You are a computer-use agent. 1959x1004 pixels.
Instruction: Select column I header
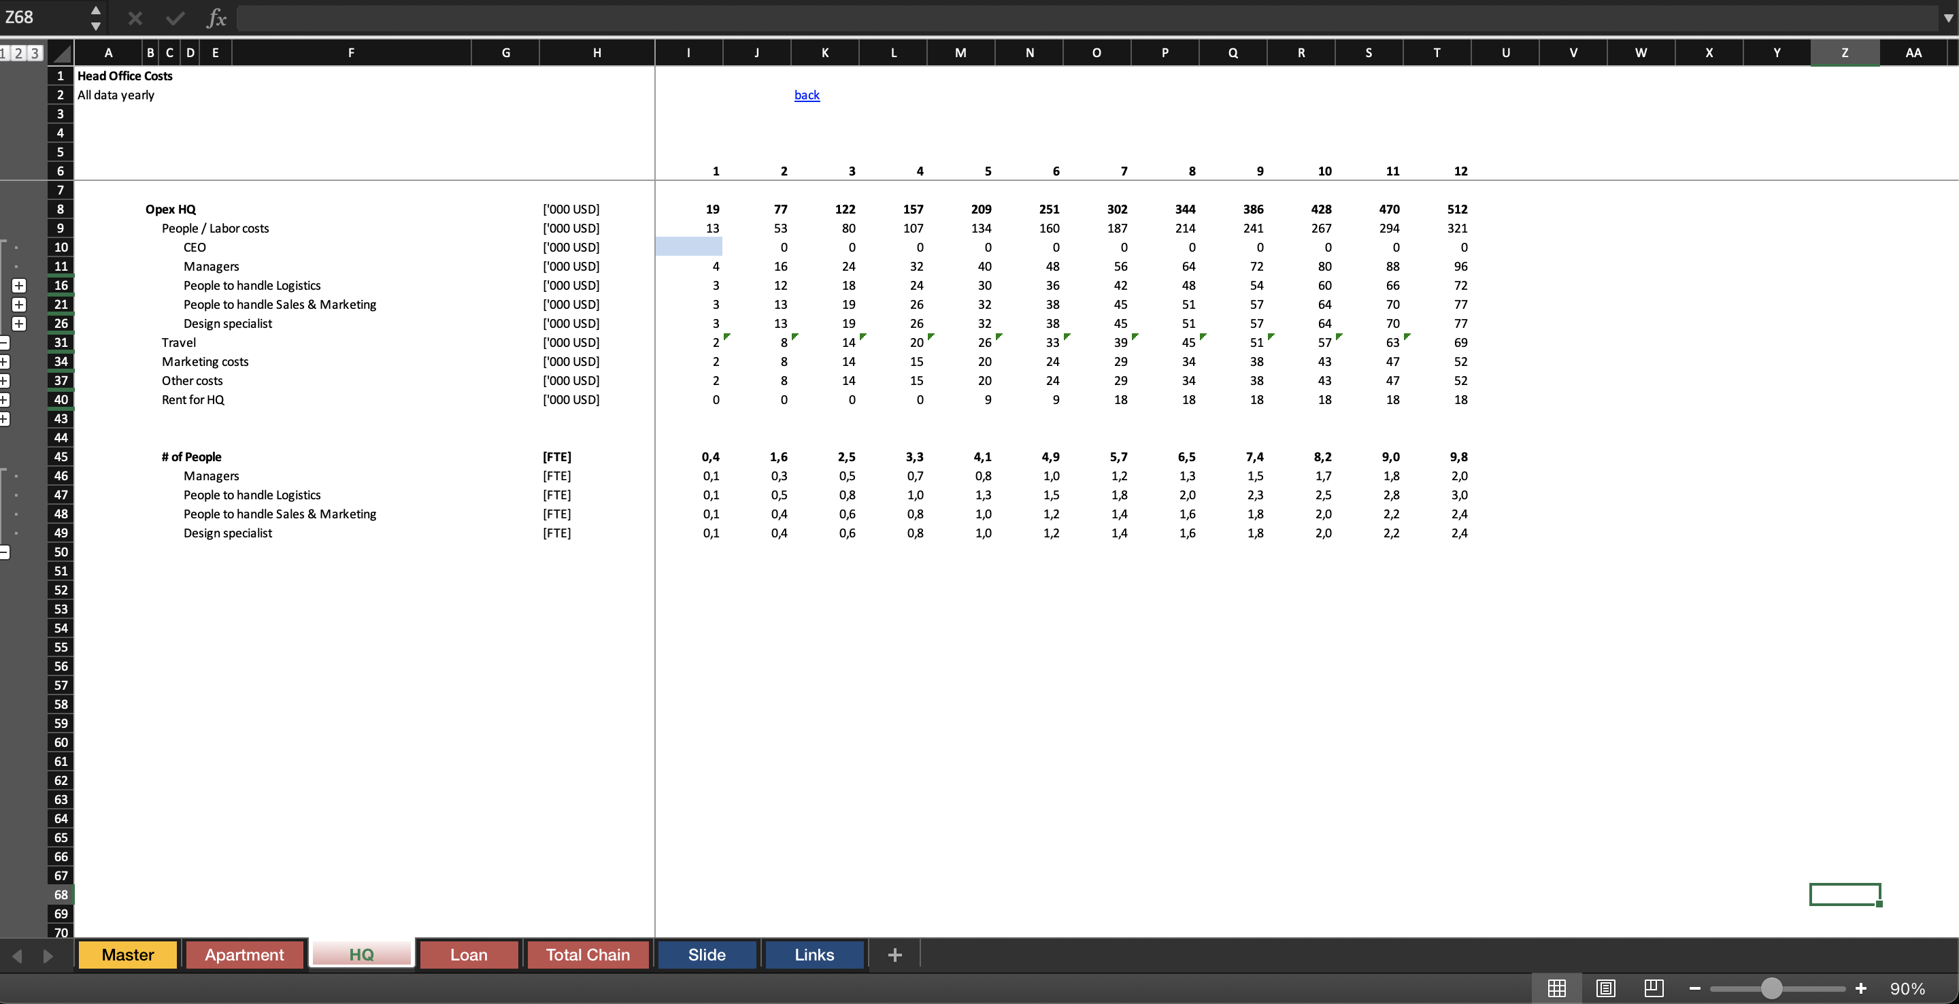click(x=689, y=52)
